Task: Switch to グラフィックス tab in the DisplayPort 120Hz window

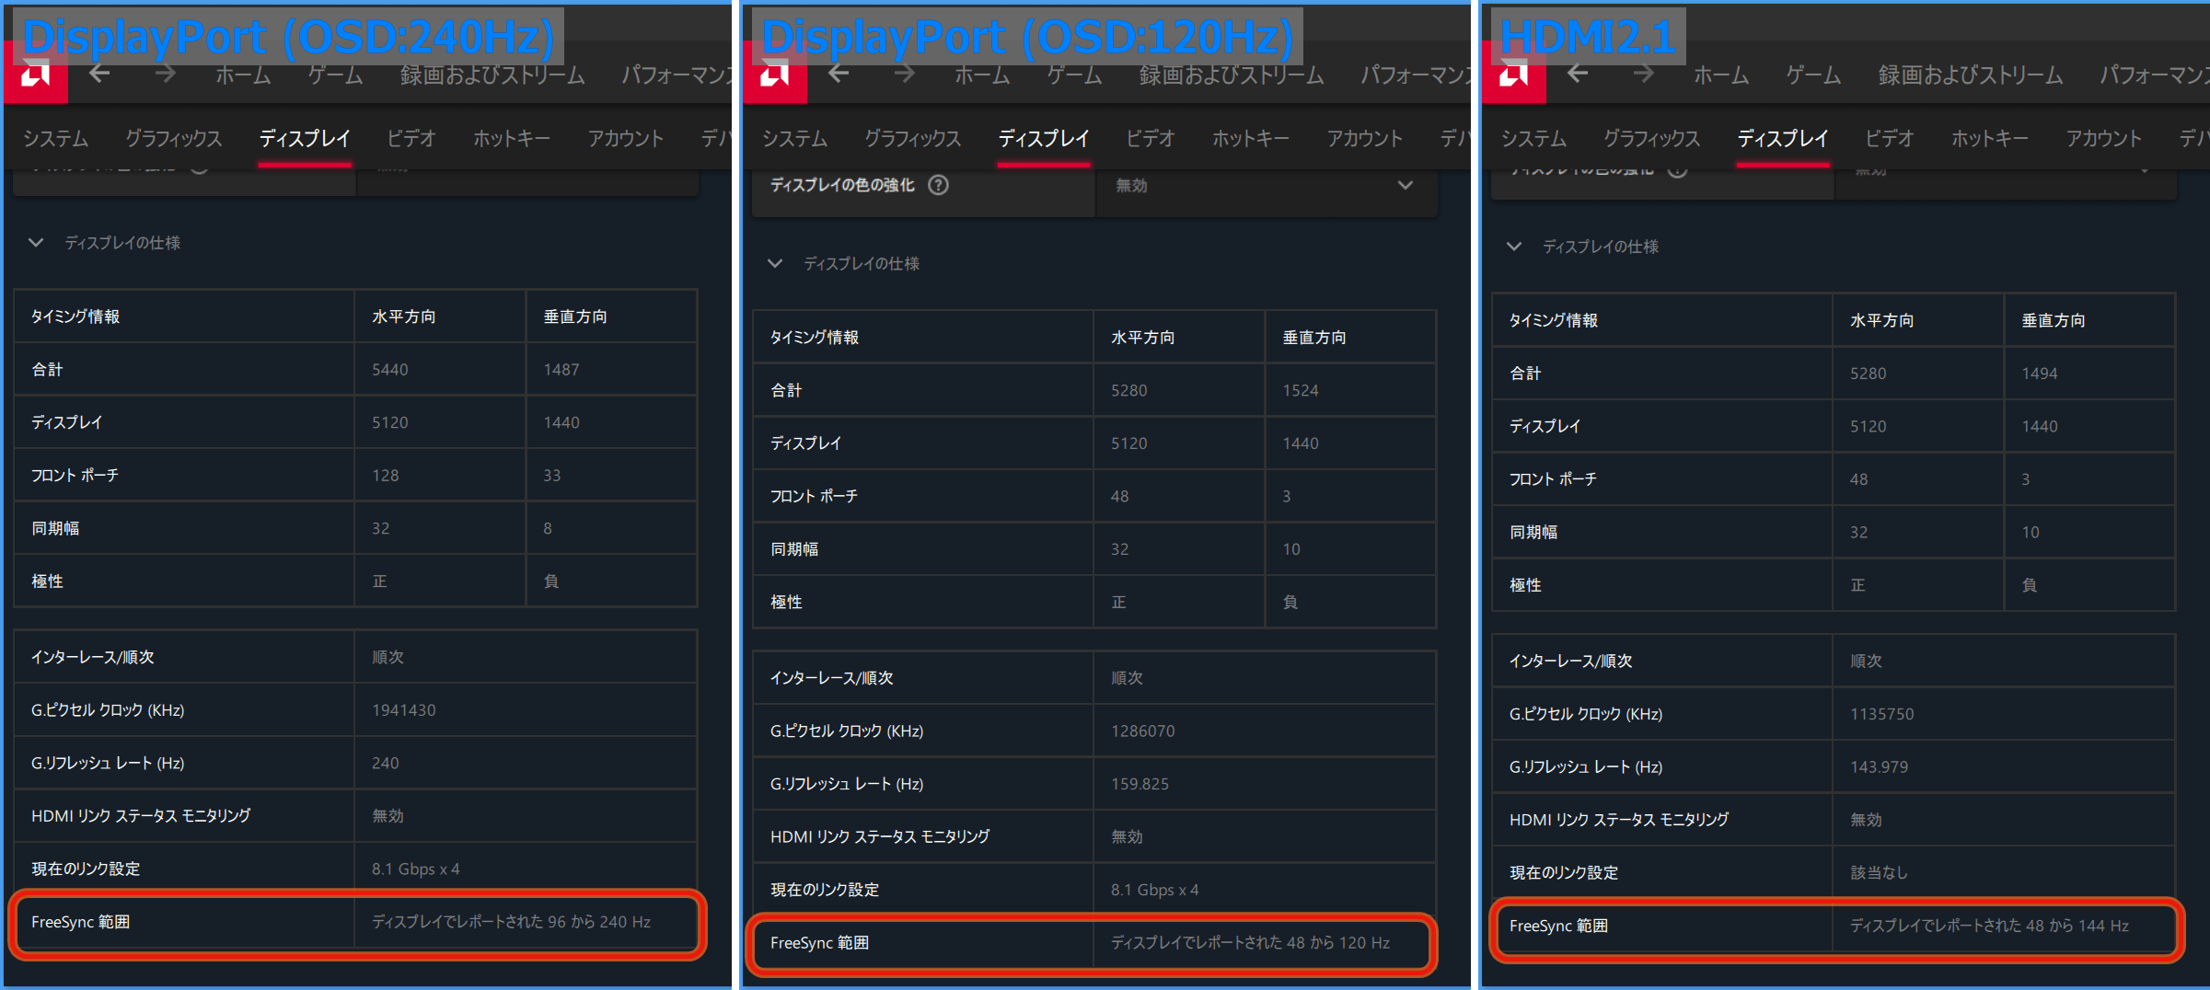Action: 913,139
